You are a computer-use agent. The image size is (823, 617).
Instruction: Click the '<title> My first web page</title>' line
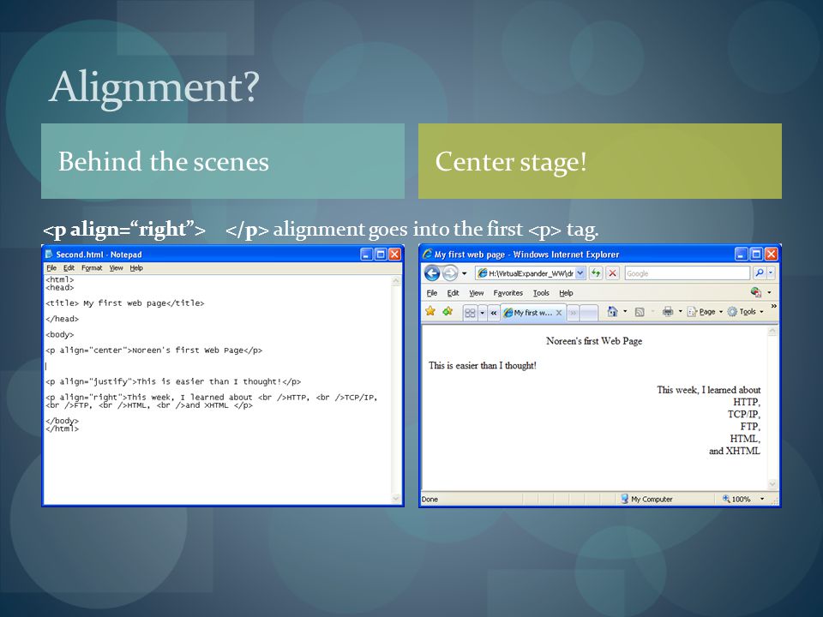pos(125,303)
